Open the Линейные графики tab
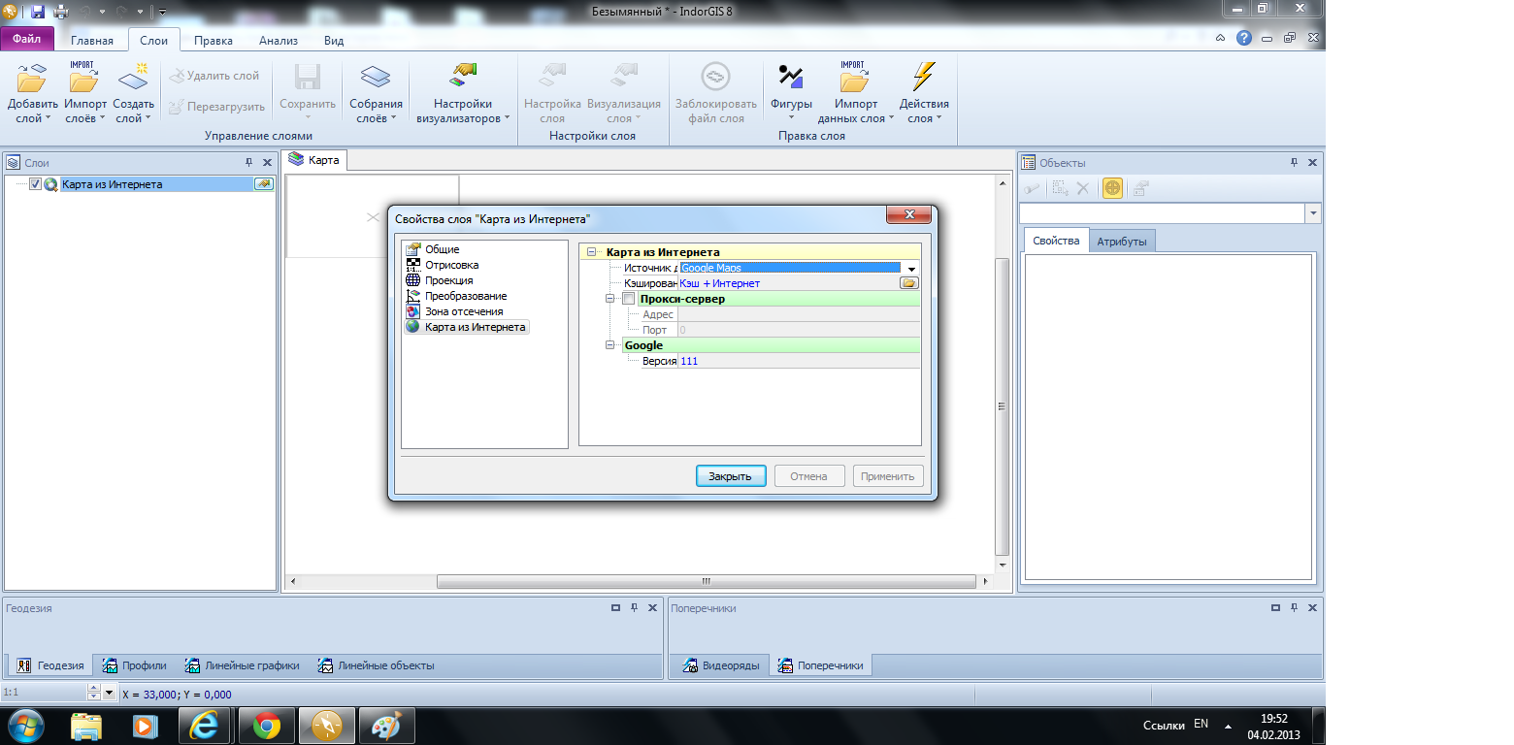Screen dimensions: 1514x745 243,665
